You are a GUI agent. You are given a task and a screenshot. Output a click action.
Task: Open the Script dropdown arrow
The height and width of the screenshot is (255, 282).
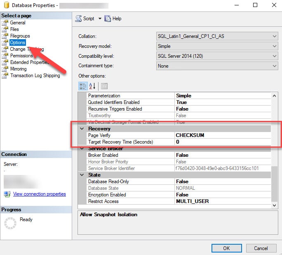click(x=100, y=19)
